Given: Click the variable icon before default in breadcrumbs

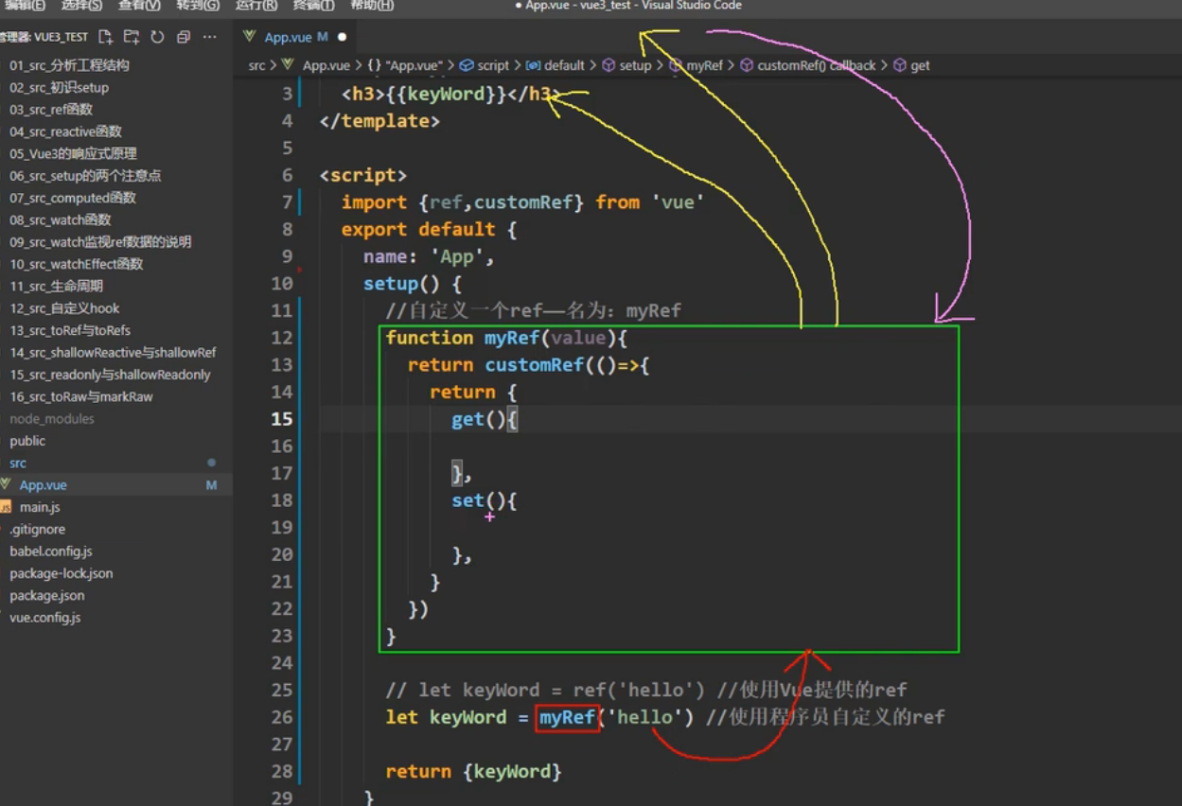Looking at the screenshot, I should point(533,65).
